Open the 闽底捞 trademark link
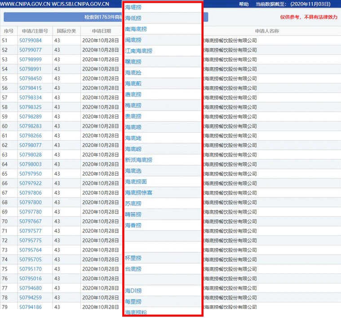The width and height of the screenshot is (341, 318). 133,40
